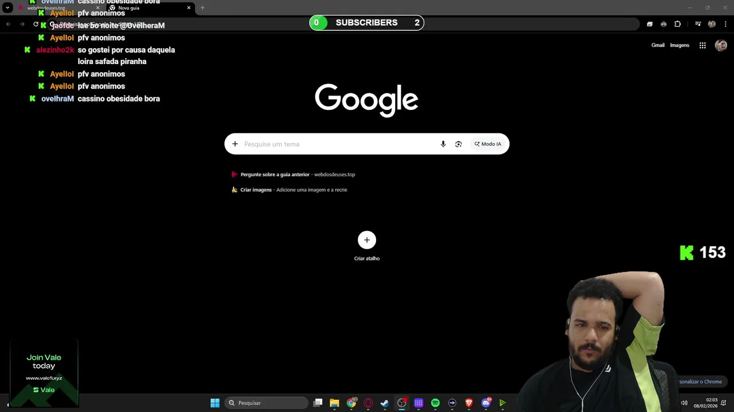Click Chrome profile avatar in toolbar
This screenshot has height=412, width=734.
click(x=712, y=24)
